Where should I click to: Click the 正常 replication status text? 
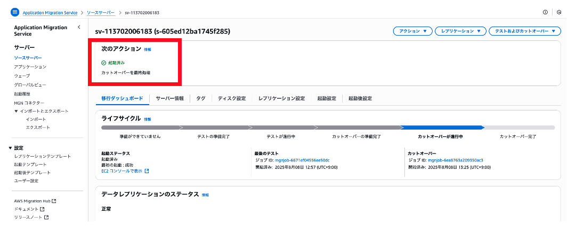coord(106,209)
